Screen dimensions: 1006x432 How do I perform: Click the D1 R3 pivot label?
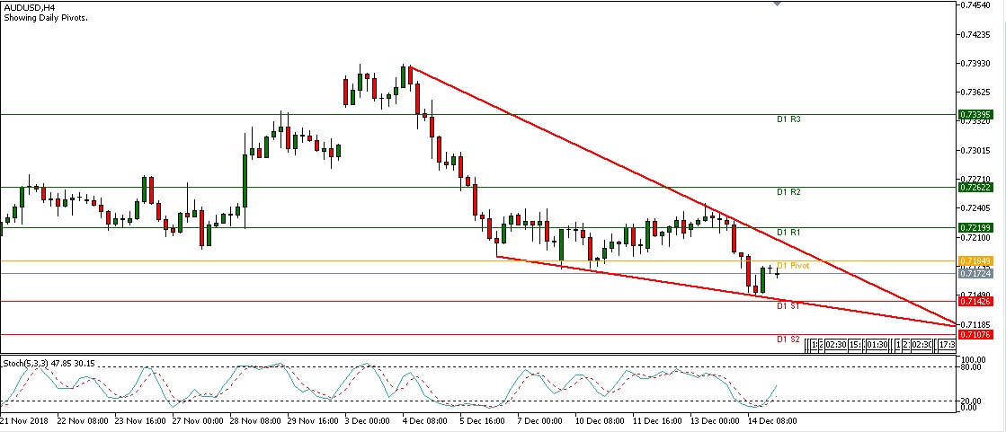pos(788,119)
